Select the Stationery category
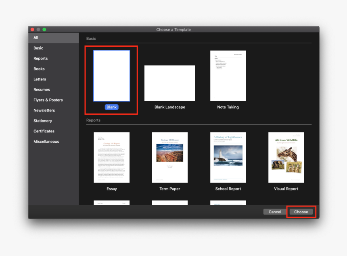Viewport: 347px width, 256px height. click(43, 121)
